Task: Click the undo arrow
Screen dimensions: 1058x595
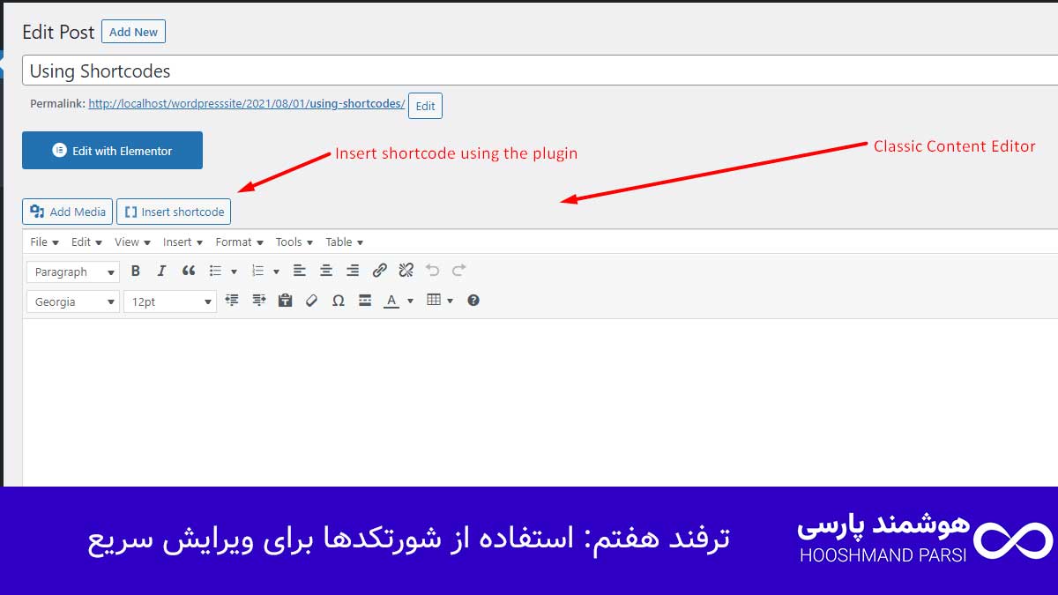Action: (432, 271)
